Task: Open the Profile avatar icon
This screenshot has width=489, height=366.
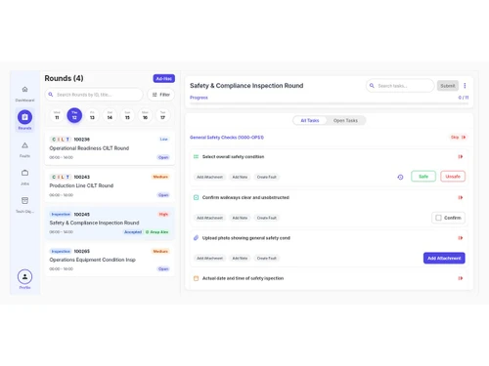Action: click(x=24, y=277)
